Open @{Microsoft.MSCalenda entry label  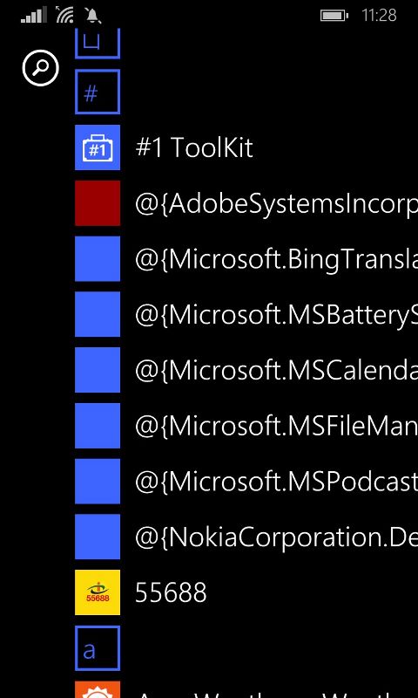276,371
